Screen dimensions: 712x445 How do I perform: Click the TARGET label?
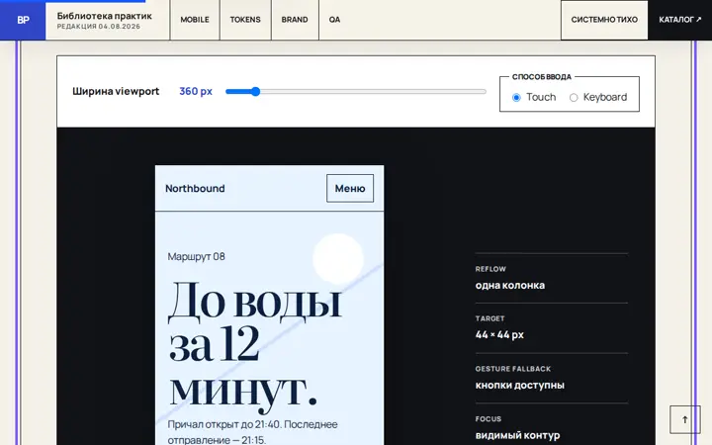pos(489,318)
